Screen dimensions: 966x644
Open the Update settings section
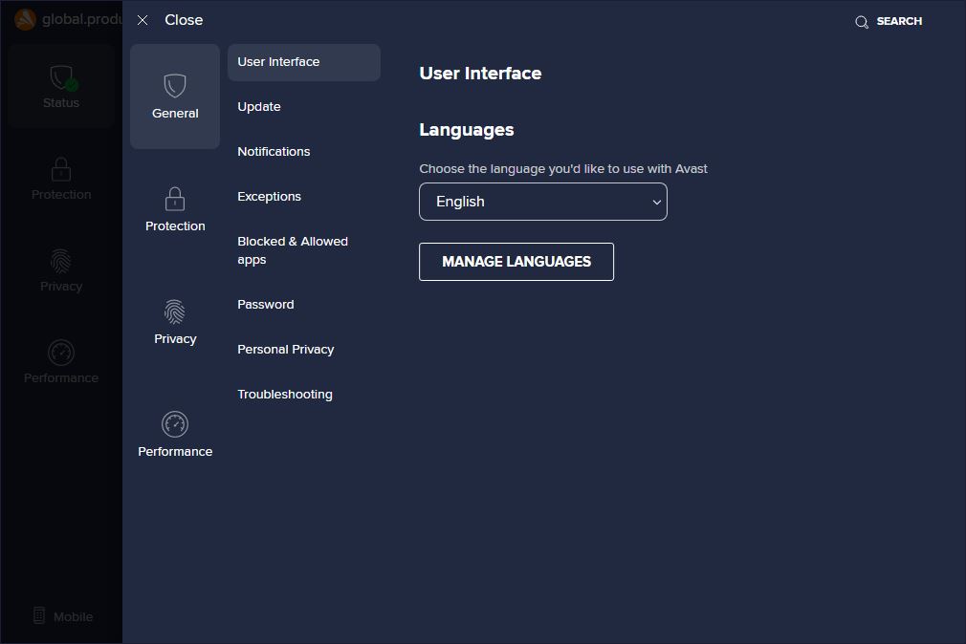point(259,106)
